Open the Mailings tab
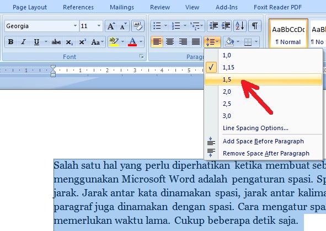This screenshot has height=231, width=326. click(122, 8)
